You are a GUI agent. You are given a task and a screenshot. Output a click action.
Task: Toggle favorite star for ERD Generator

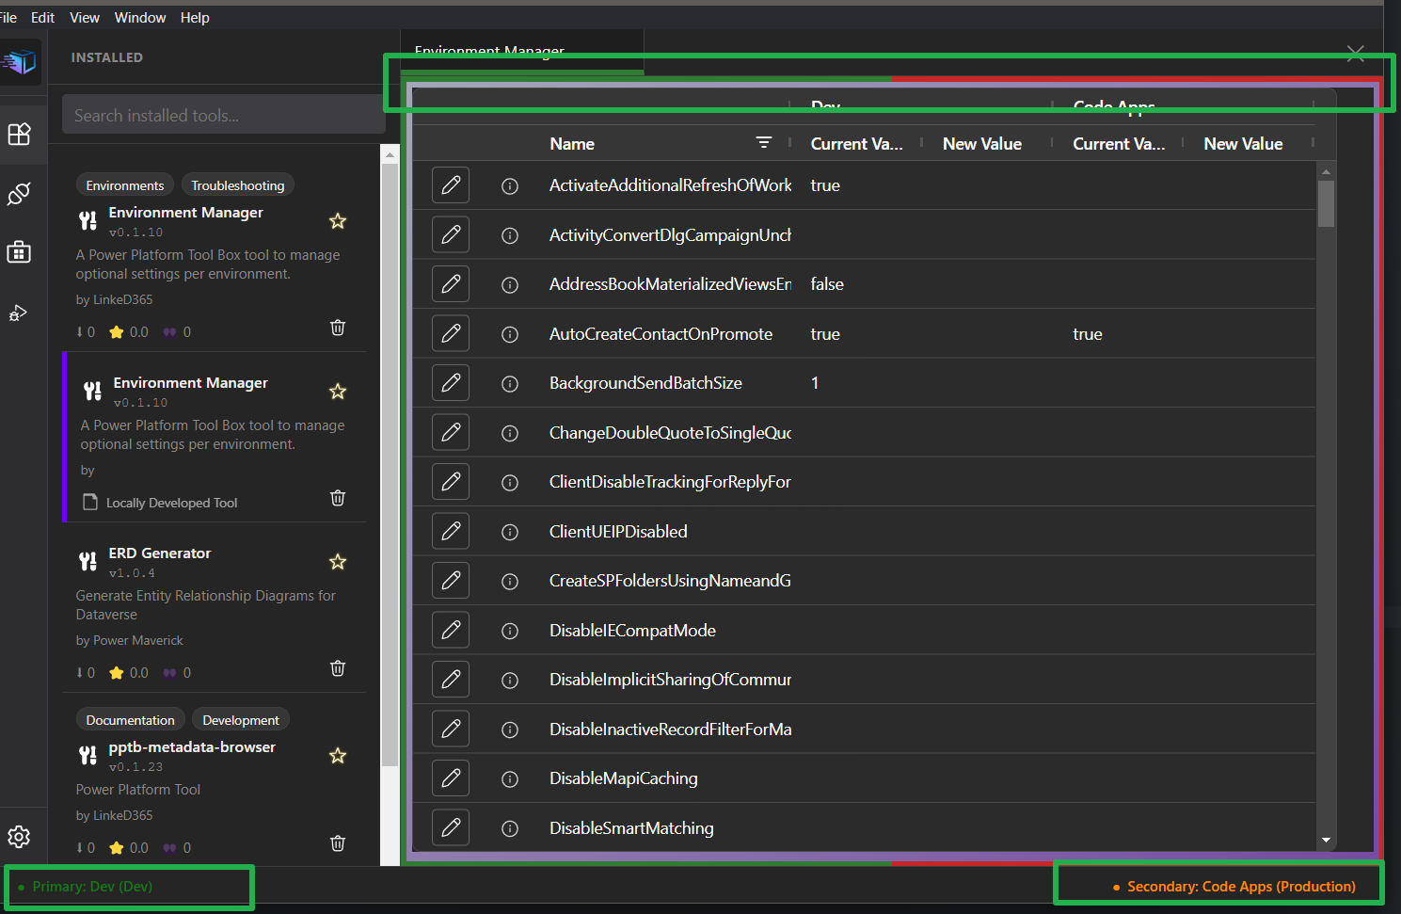pos(338,562)
